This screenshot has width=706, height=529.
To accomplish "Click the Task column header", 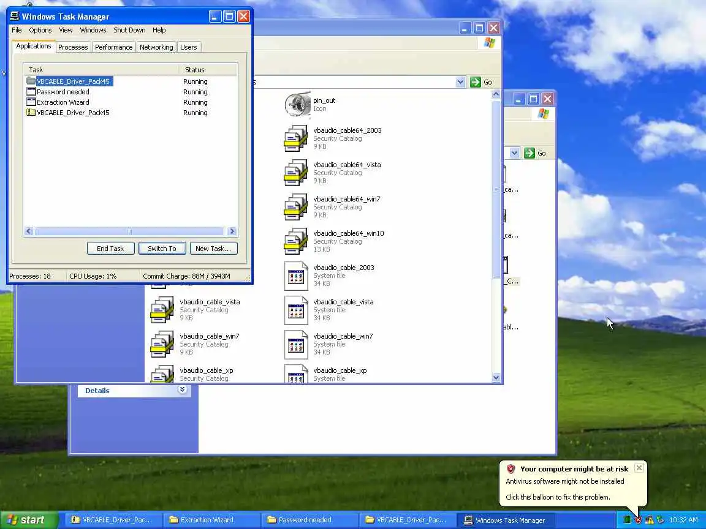I will (x=101, y=70).
